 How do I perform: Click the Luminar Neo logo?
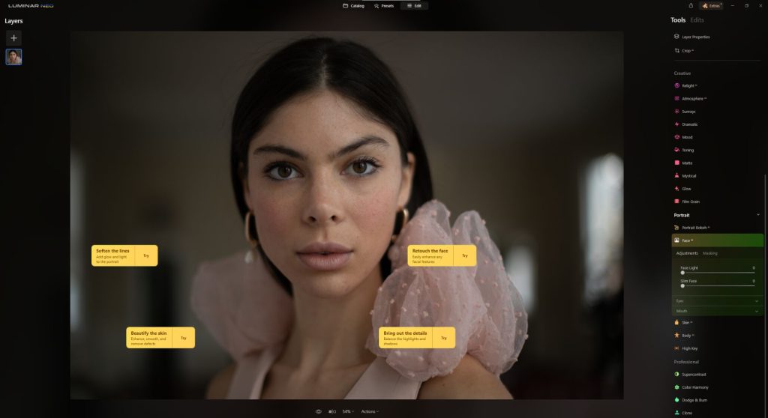(31, 6)
